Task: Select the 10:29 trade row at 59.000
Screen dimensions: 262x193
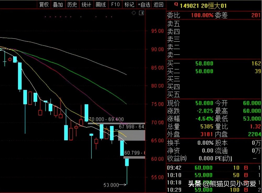Action: coord(214,190)
